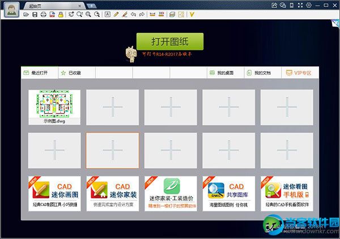Open the WeChat chat bubbles icon

[283, 5]
